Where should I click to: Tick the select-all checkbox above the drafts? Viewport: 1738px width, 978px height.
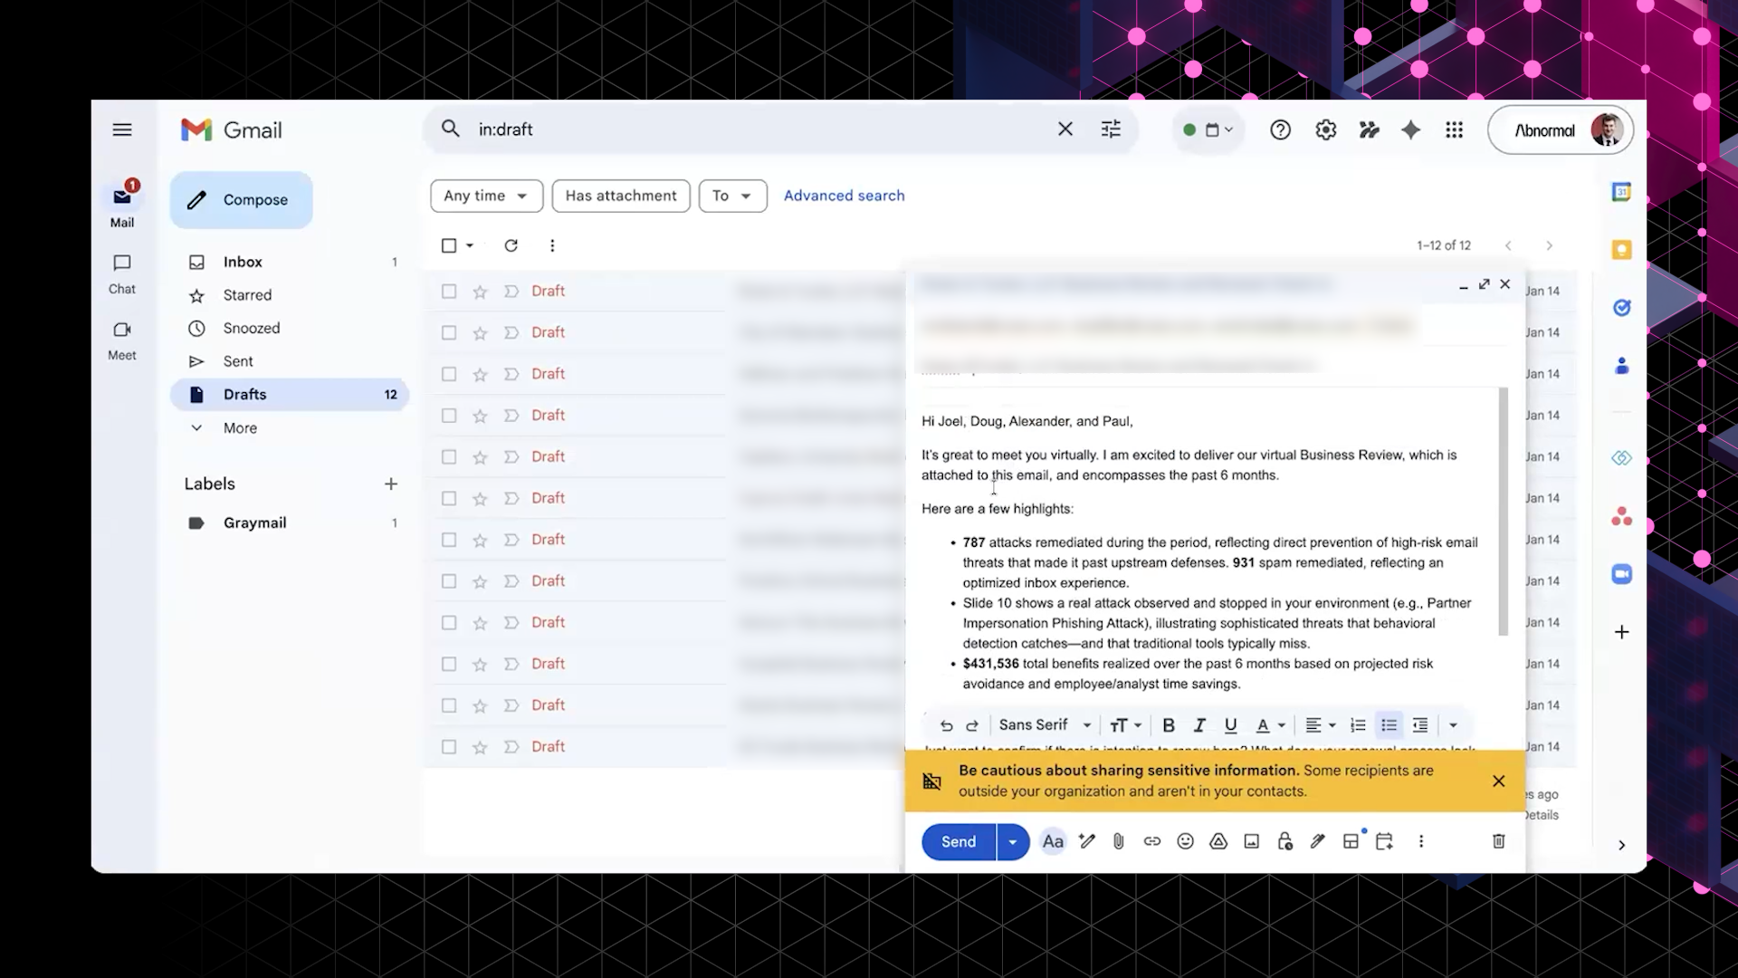[x=449, y=245]
